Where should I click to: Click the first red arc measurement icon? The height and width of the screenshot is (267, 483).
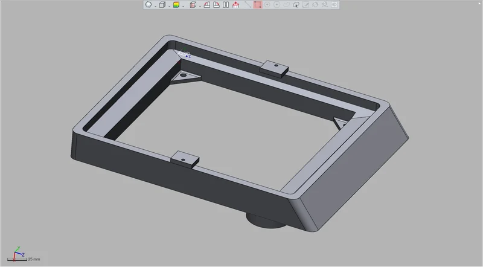pos(207,5)
